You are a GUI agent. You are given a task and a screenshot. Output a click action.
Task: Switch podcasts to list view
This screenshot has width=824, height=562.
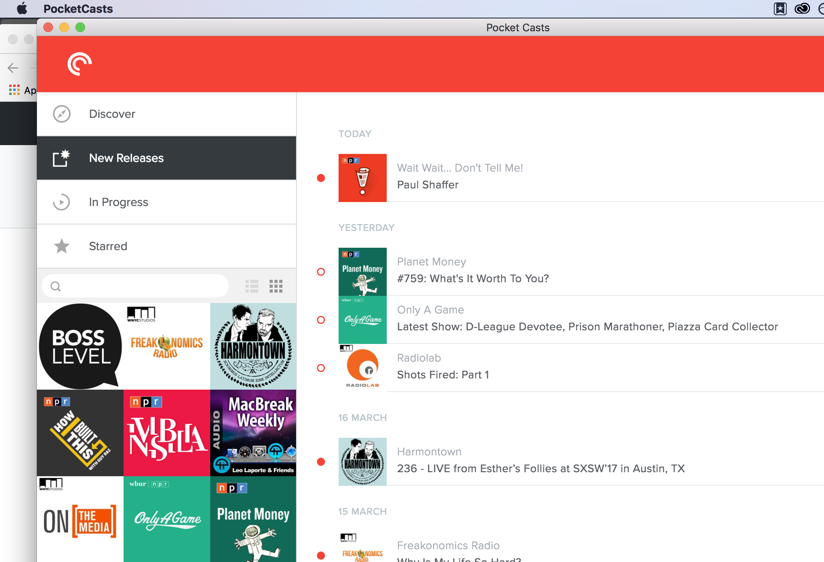coord(252,286)
